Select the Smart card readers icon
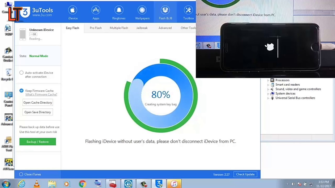 click(272, 85)
